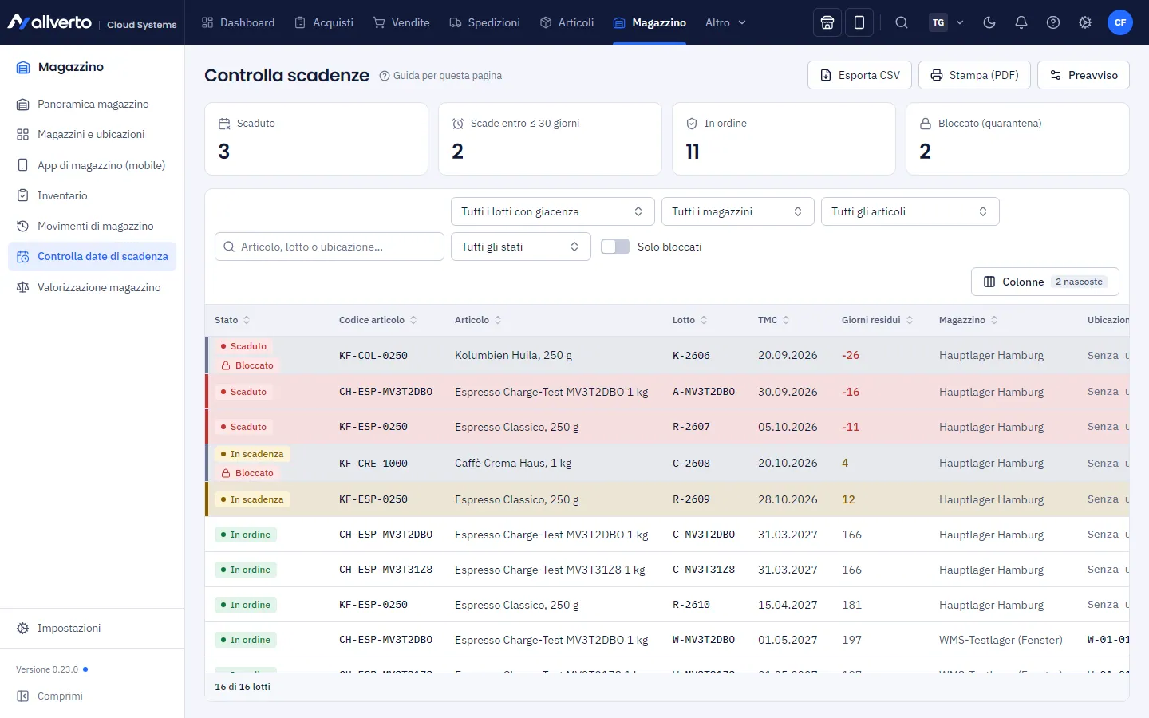Open Impostazioni in sidebar

click(x=93, y=628)
